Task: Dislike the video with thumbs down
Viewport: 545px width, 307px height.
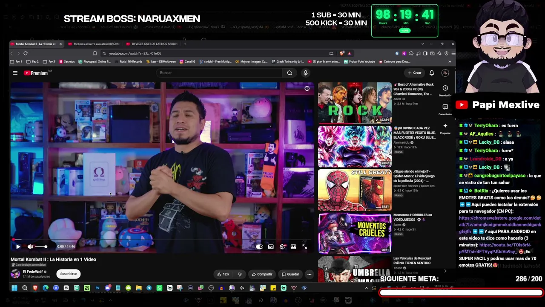Action: click(240, 274)
